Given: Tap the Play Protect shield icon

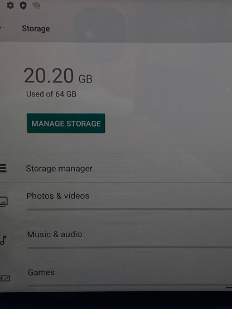Looking at the screenshot, I should click(23, 6).
